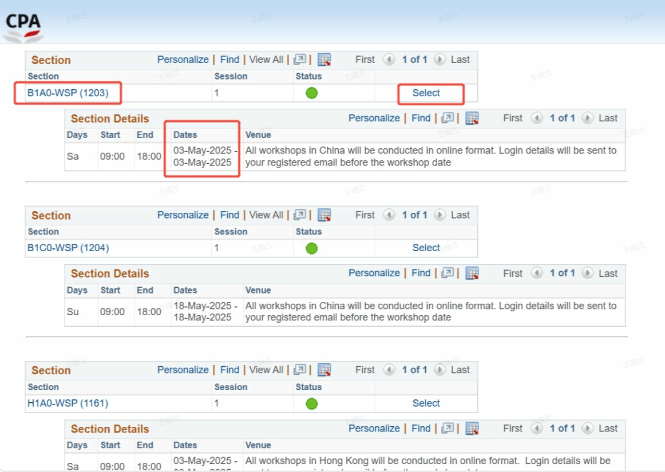Download first Section table grid icon

click(x=324, y=60)
